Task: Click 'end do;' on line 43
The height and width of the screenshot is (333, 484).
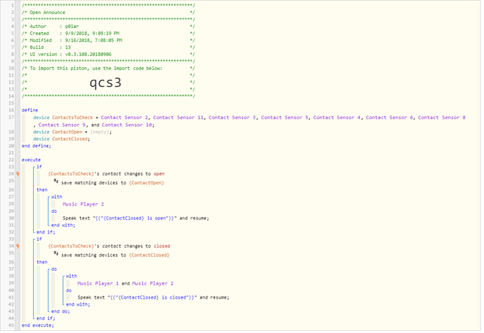Action: 61,311
